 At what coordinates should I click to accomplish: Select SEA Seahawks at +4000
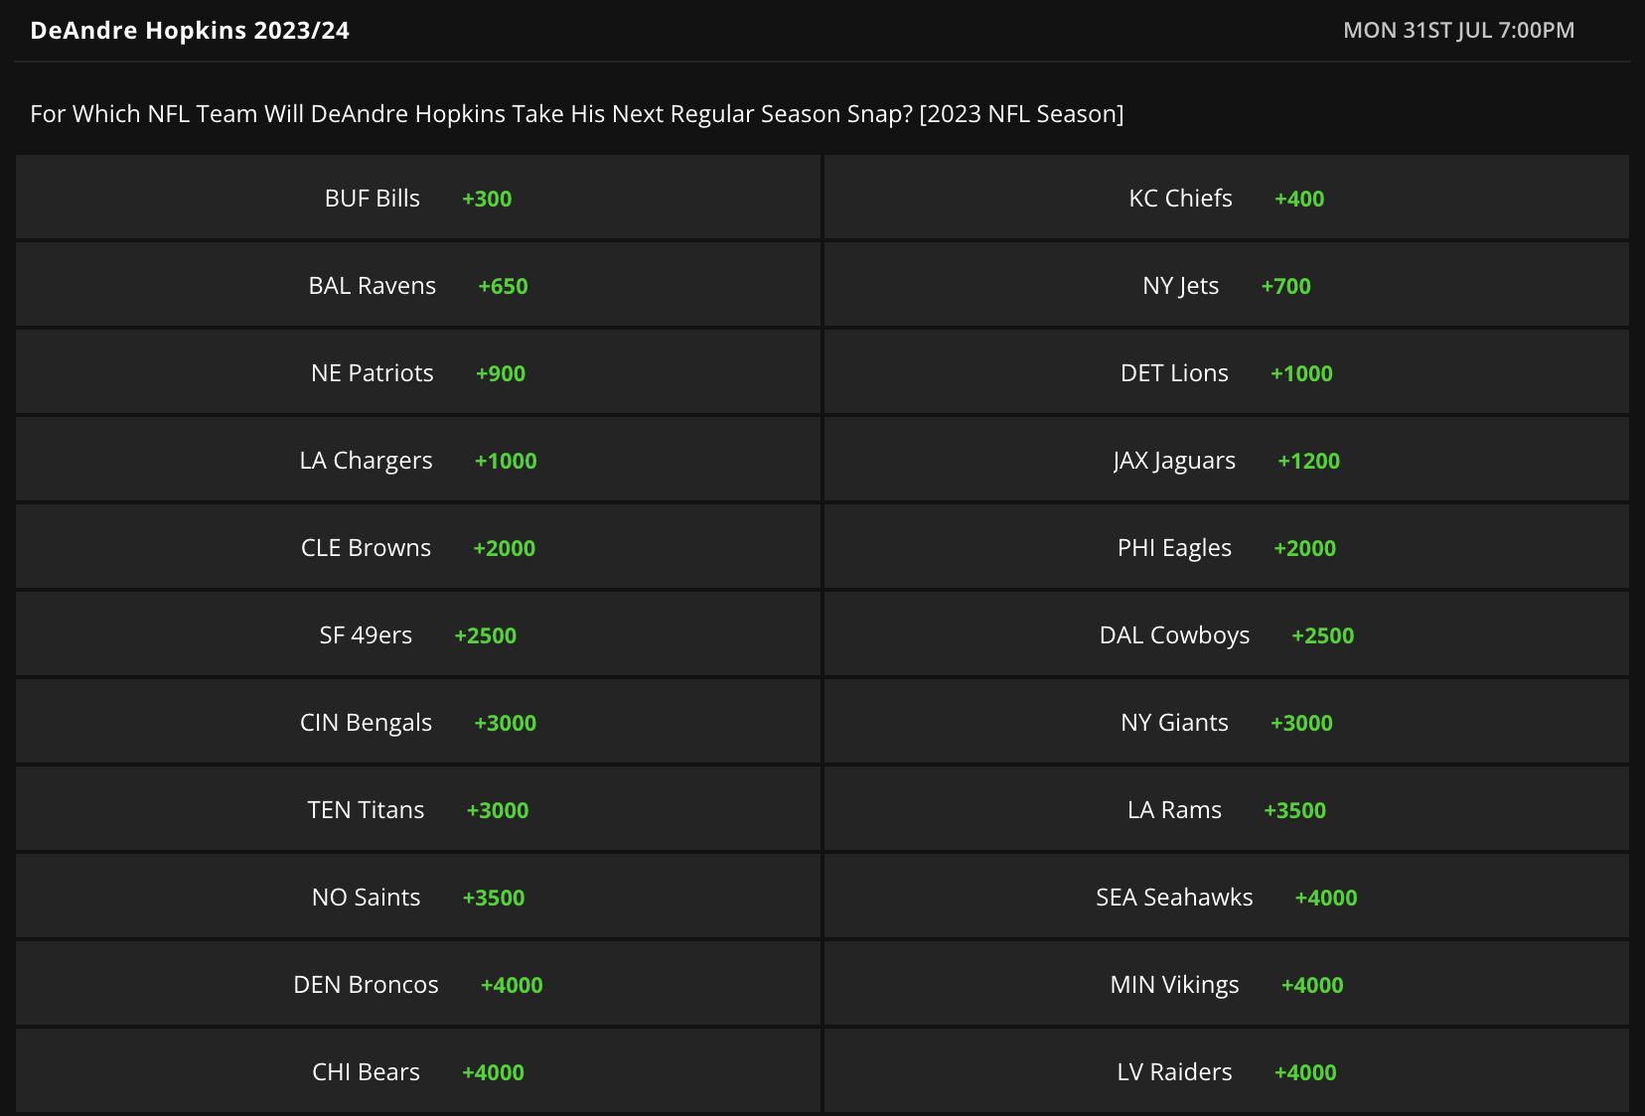(1226, 897)
